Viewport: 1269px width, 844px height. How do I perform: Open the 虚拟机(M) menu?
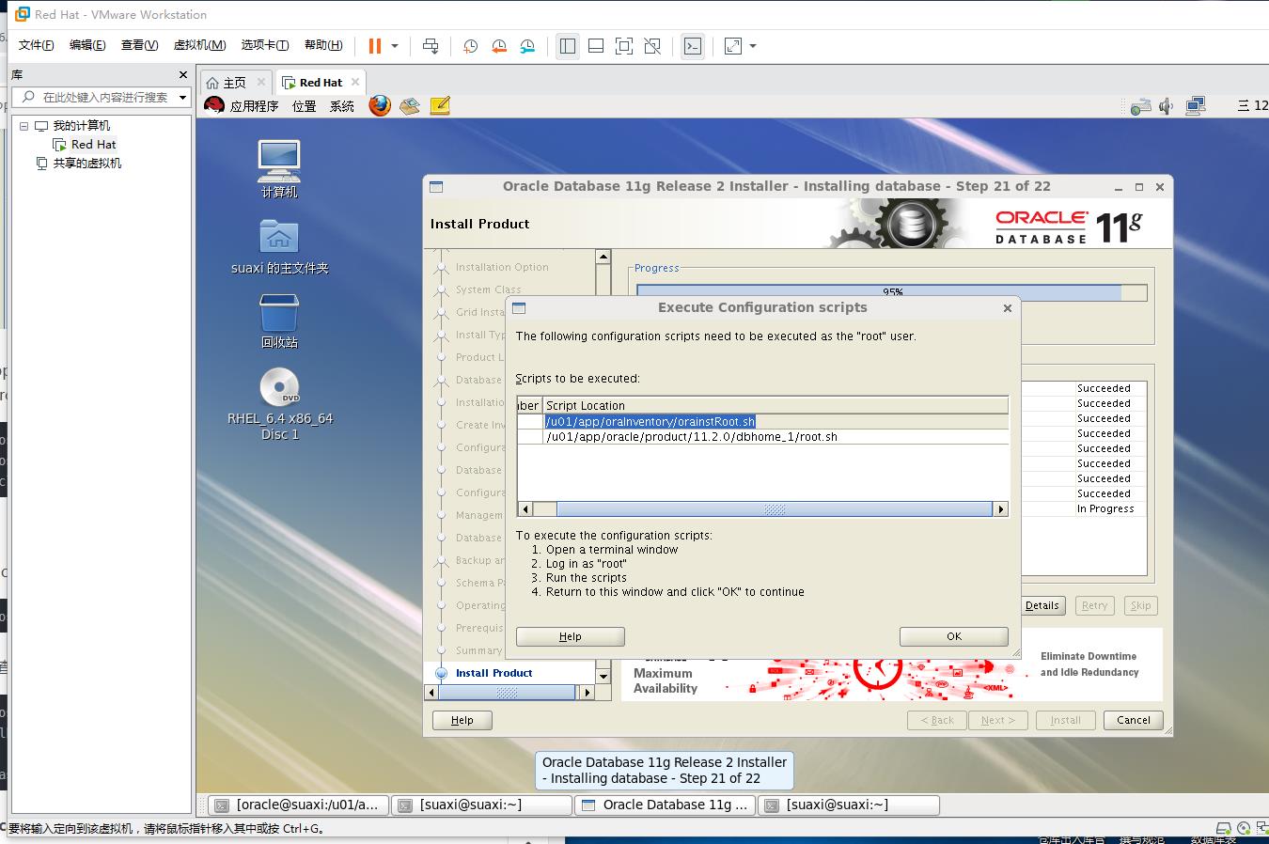199,45
